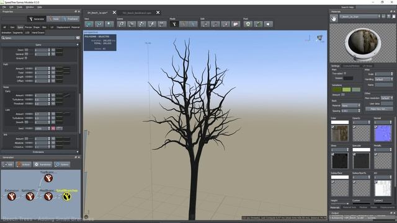Click the Atlas Scale stepper arrows
397x223 pixels.
(391, 74)
